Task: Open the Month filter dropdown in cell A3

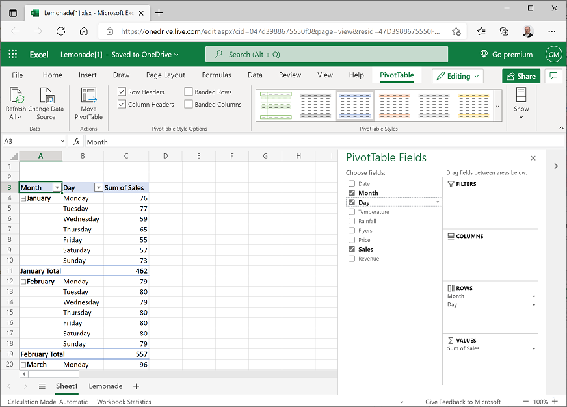Action: (x=57, y=187)
